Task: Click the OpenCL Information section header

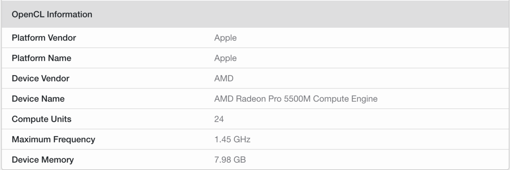Action: 255,14
